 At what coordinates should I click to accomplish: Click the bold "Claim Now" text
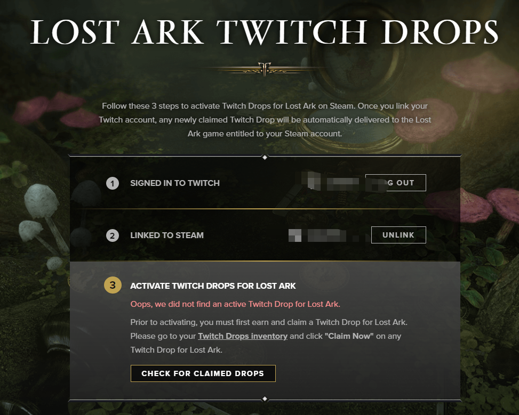(349, 336)
